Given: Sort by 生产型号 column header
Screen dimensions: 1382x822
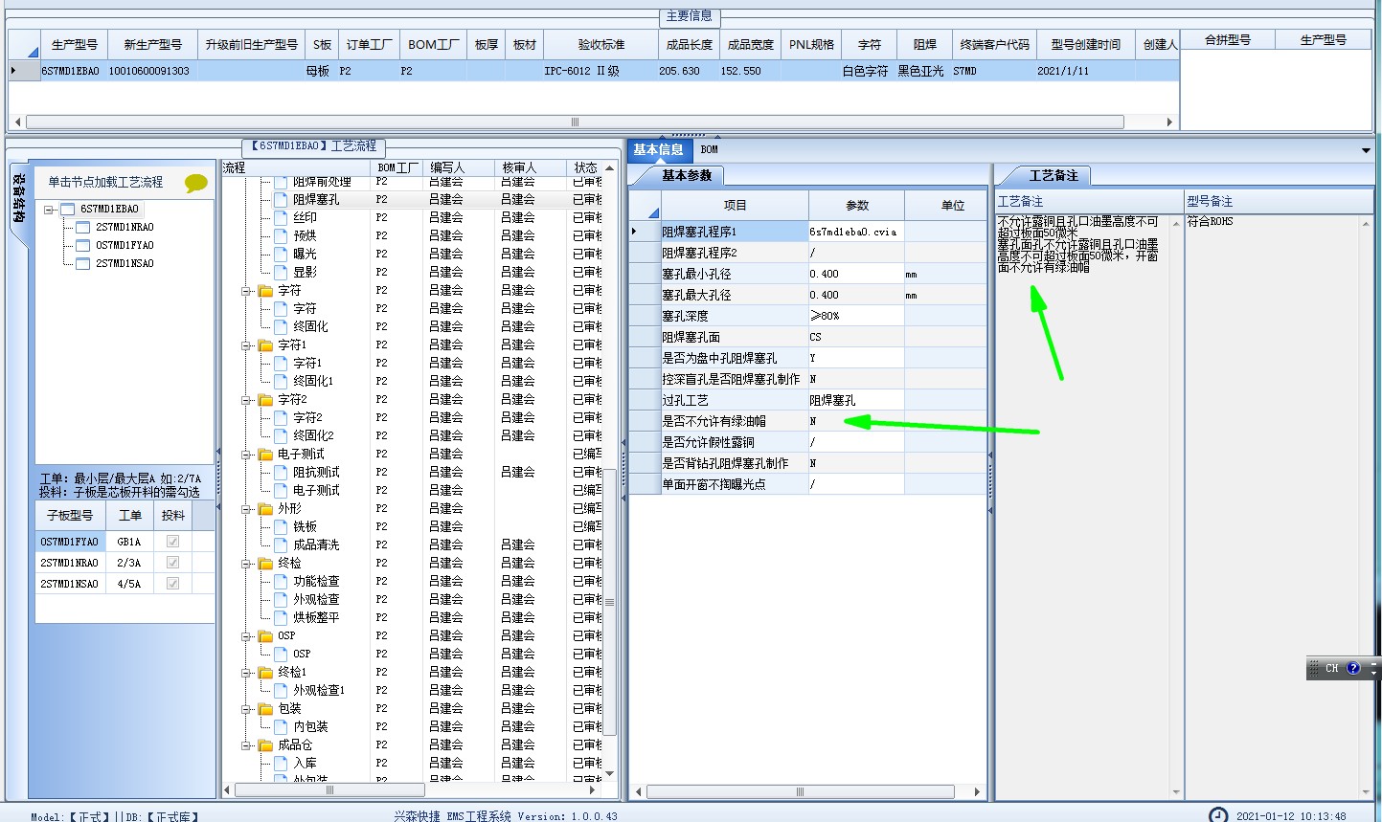Looking at the screenshot, I should coord(74,44).
